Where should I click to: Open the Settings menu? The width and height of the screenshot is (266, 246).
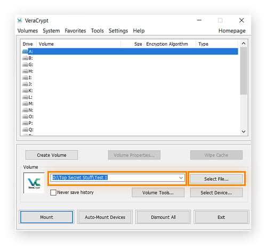(118, 31)
